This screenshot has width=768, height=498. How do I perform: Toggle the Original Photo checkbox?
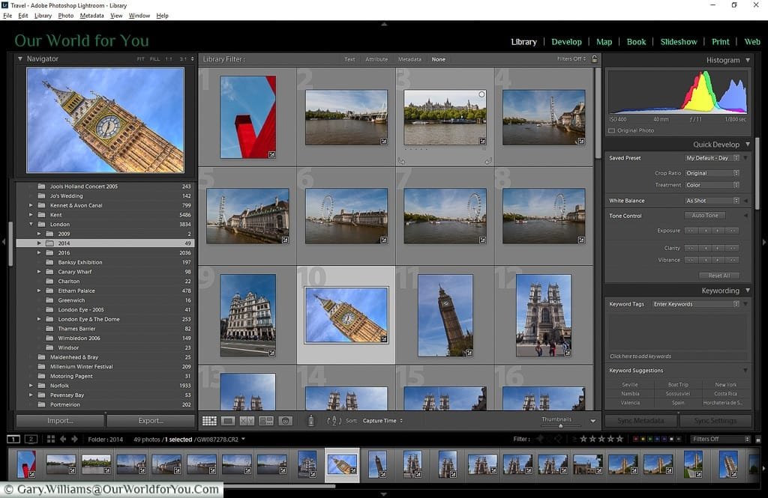(x=611, y=130)
